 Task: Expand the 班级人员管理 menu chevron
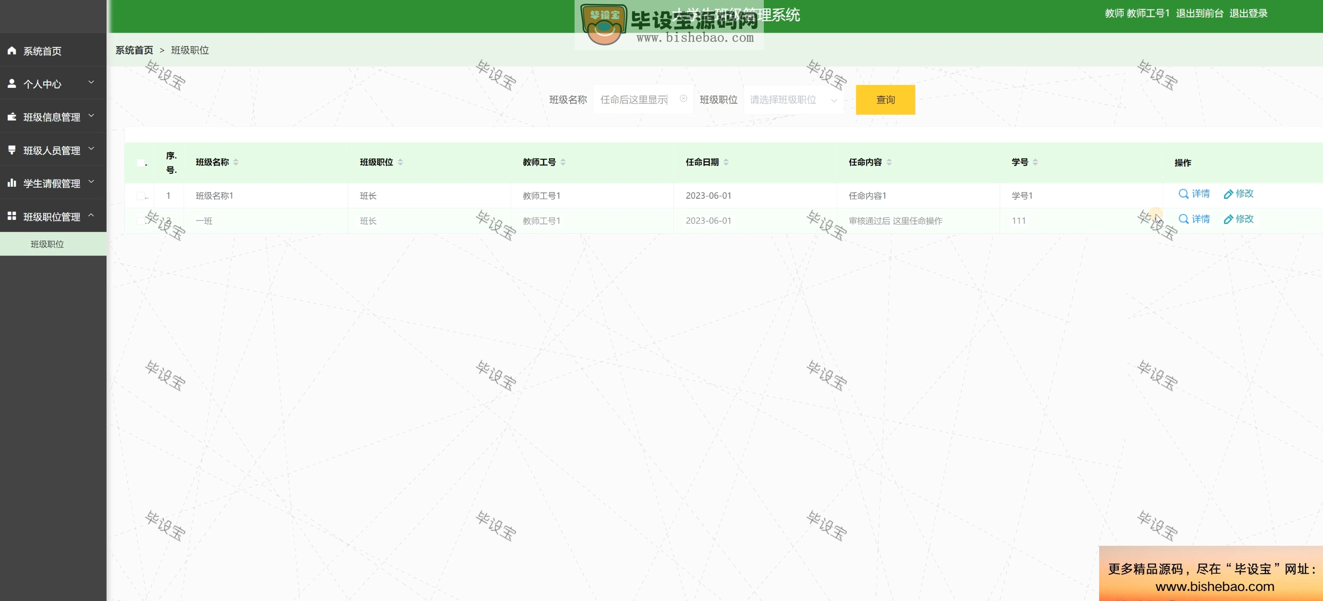click(91, 148)
